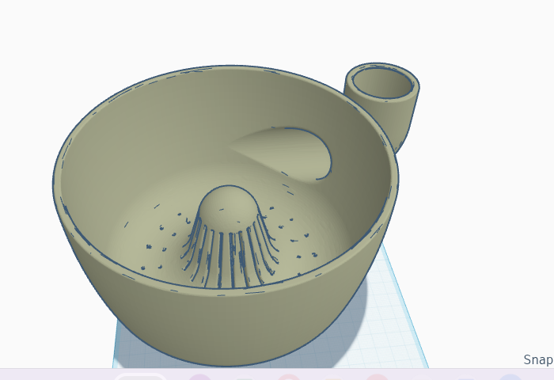The image size is (554, 380).
Task: Click the teardrop-shaped spout indentation
Action: pyautogui.click(x=294, y=152)
